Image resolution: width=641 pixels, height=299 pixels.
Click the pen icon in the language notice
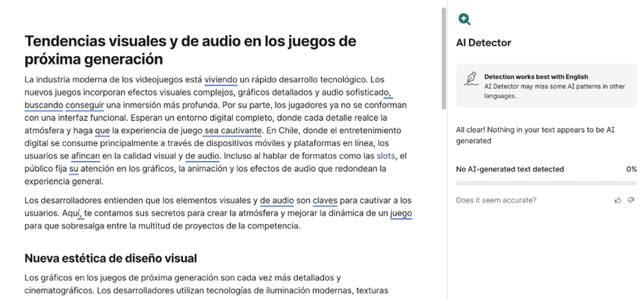[x=470, y=79]
